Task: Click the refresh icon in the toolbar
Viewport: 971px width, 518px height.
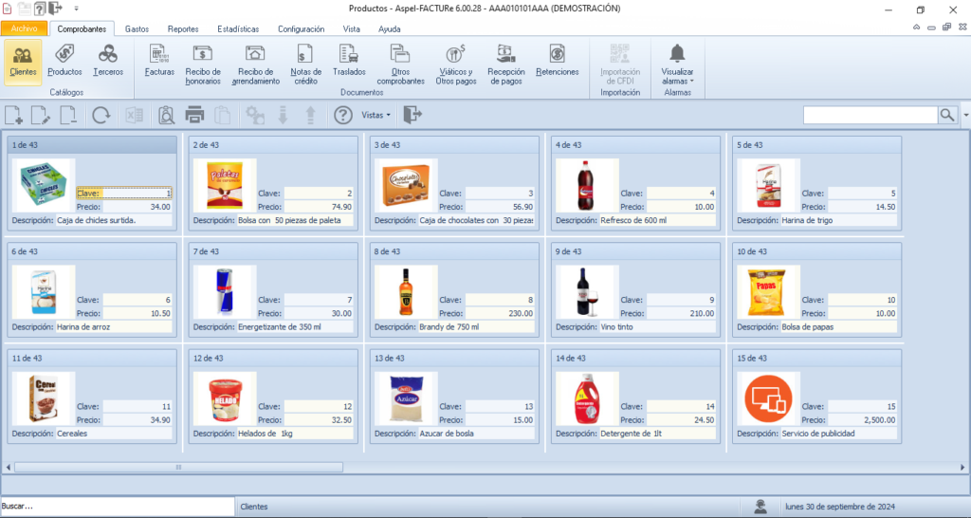Action: (101, 116)
